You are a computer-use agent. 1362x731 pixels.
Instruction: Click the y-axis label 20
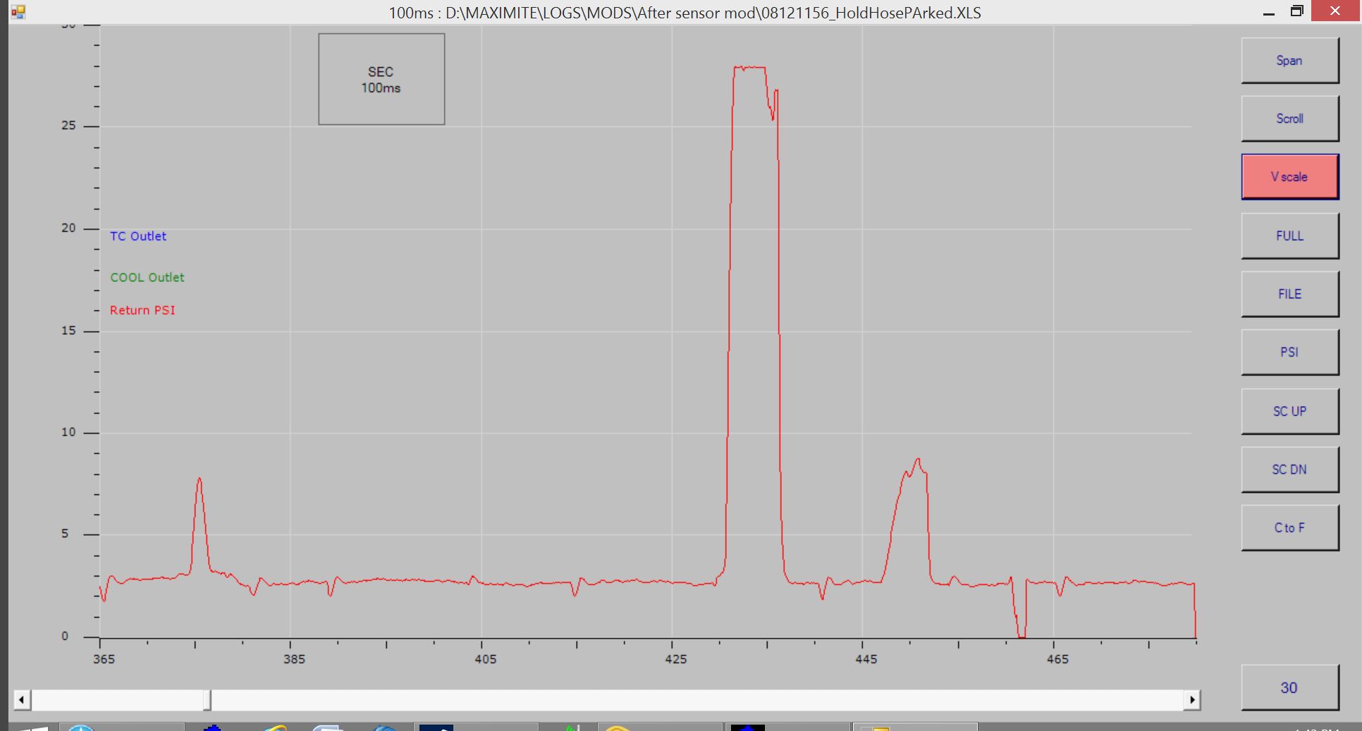pos(68,228)
